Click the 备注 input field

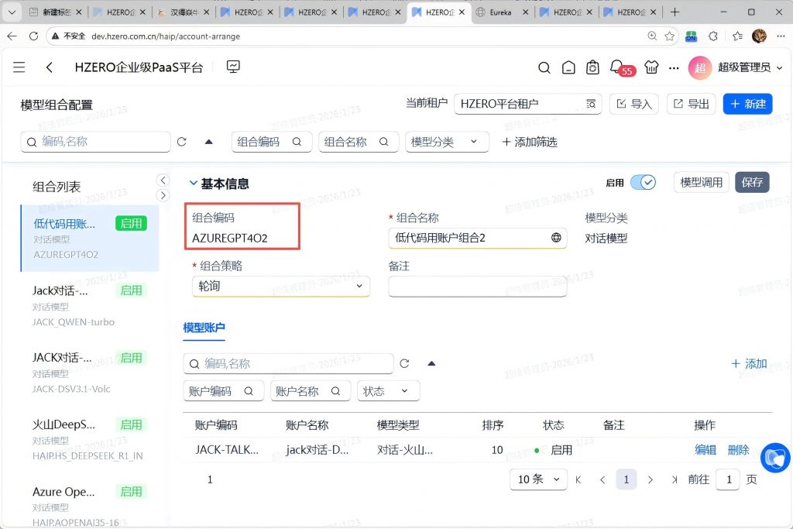[x=477, y=287]
